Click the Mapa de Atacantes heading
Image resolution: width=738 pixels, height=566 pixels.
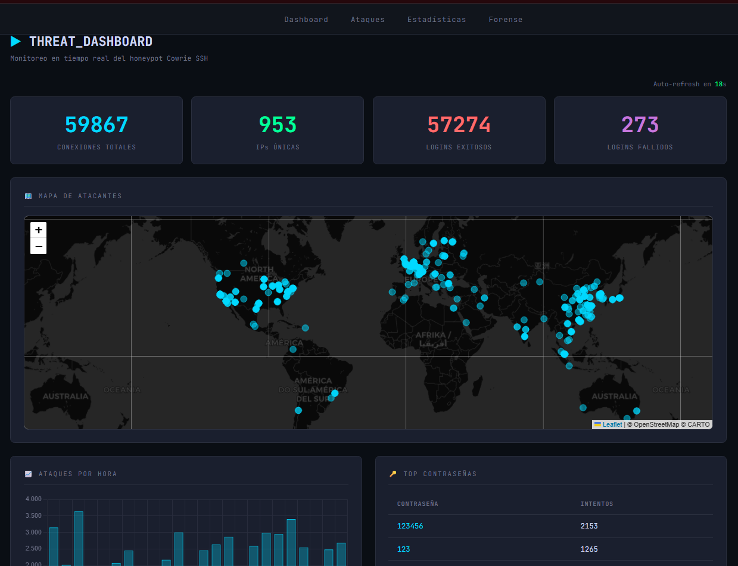[80, 196]
